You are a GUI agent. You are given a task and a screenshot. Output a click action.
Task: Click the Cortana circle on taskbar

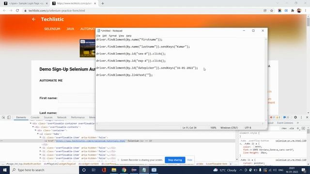click(84, 170)
